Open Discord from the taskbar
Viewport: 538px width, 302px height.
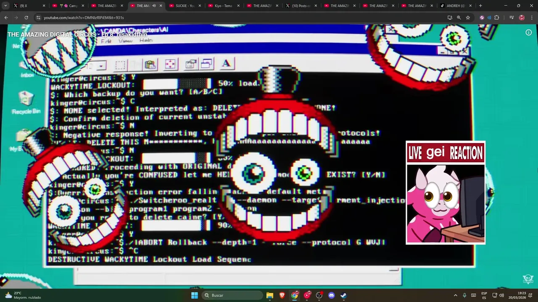(x=332, y=295)
